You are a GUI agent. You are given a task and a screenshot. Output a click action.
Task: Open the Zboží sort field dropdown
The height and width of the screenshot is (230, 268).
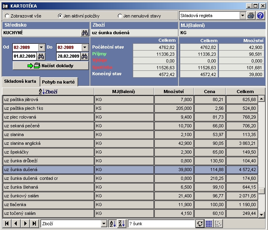pyautogui.click(x=104, y=224)
